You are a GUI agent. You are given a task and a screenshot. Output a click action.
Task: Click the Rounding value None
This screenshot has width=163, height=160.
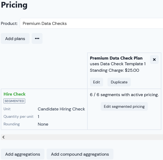[x=43, y=124]
